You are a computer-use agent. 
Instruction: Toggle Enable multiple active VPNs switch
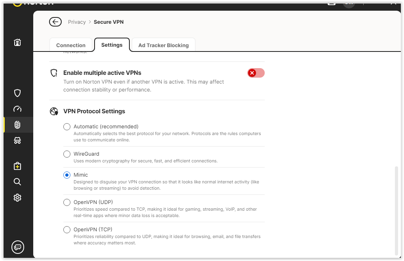coord(256,73)
